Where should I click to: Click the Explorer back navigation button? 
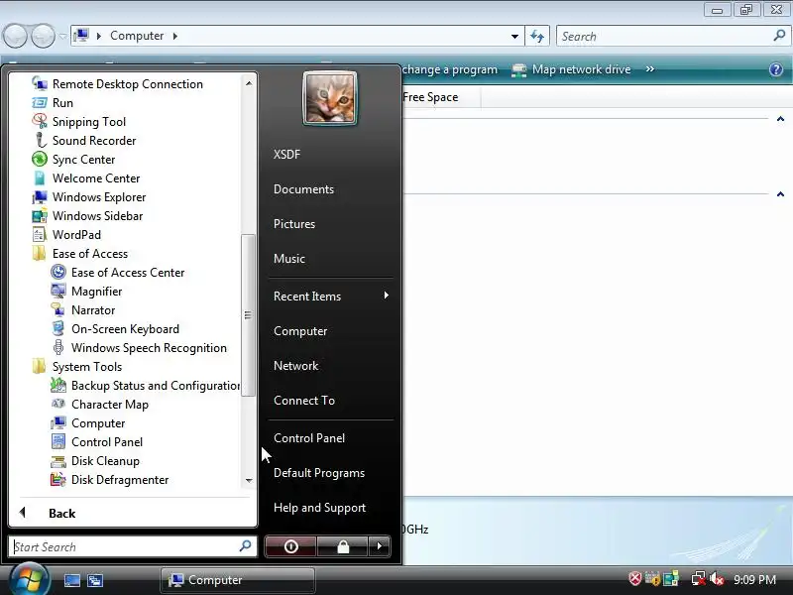coord(15,36)
